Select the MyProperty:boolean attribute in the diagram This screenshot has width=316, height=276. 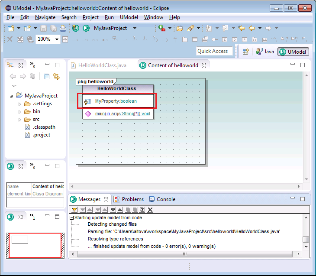pyautogui.click(x=116, y=101)
